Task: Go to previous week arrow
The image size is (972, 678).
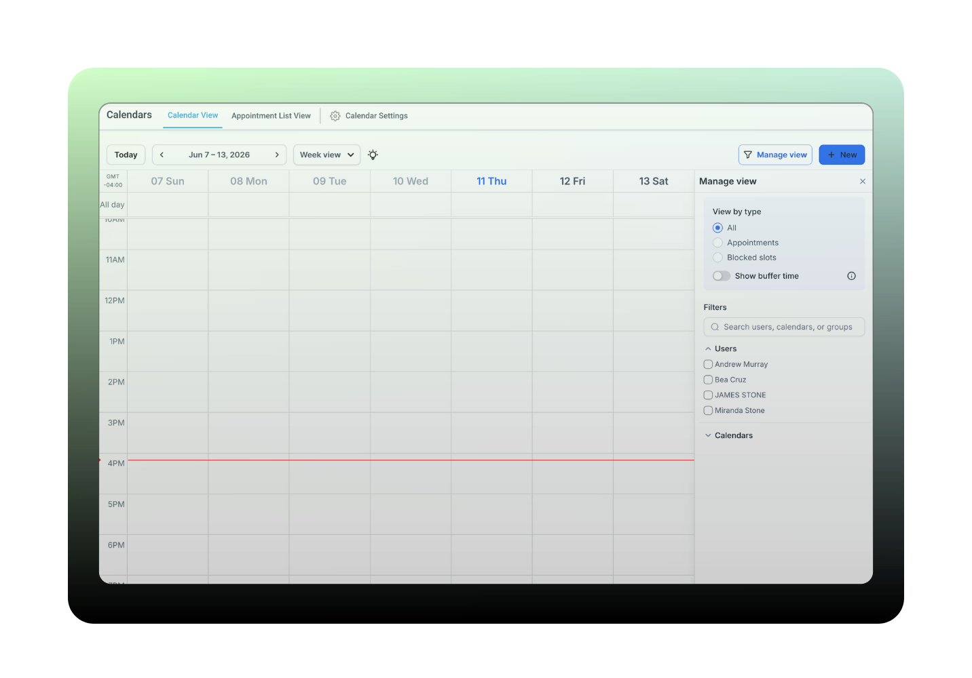Action: pos(162,155)
